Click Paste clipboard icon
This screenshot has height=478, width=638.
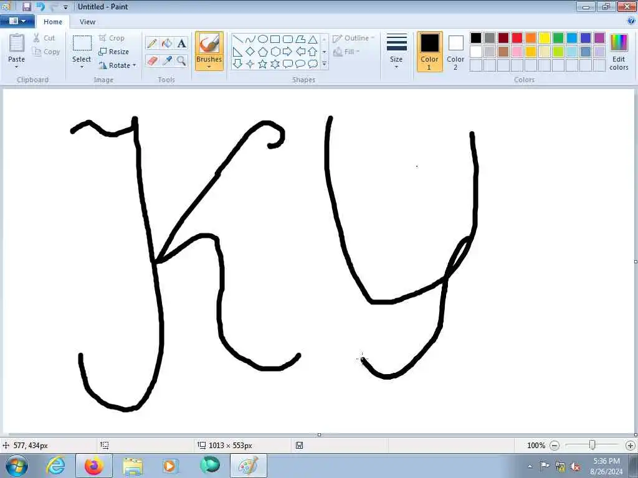(17, 43)
